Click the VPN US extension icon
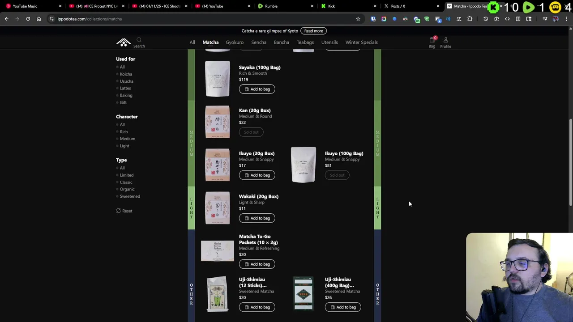The image size is (573, 322). tap(416, 19)
